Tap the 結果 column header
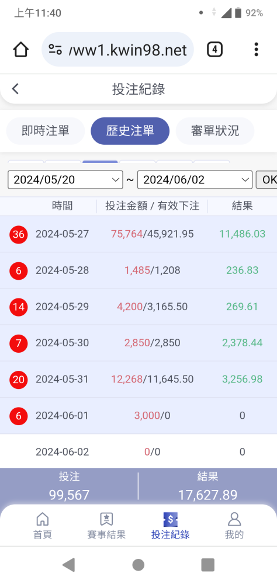The width and height of the screenshot is (277, 584). pos(243,206)
